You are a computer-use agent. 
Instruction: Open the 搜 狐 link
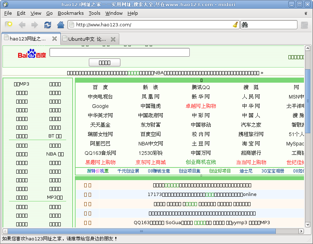coord(251,87)
